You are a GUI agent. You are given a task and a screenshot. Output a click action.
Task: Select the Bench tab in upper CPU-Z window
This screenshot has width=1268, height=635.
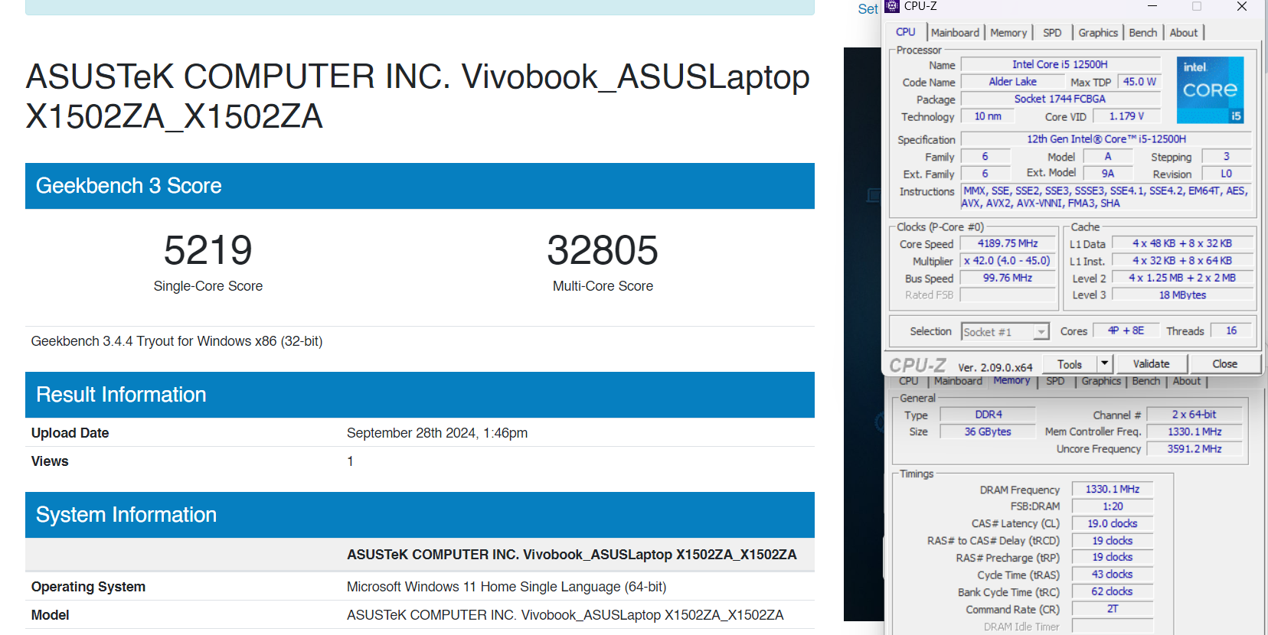click(x=1143, y=32)
